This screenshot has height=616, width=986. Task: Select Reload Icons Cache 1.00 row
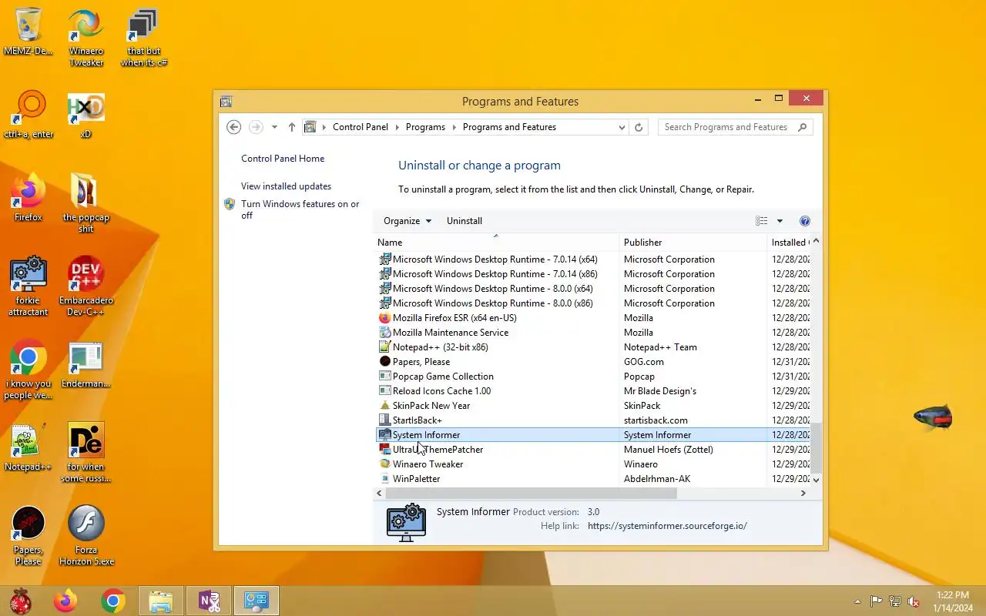click(x=593, y=391)
